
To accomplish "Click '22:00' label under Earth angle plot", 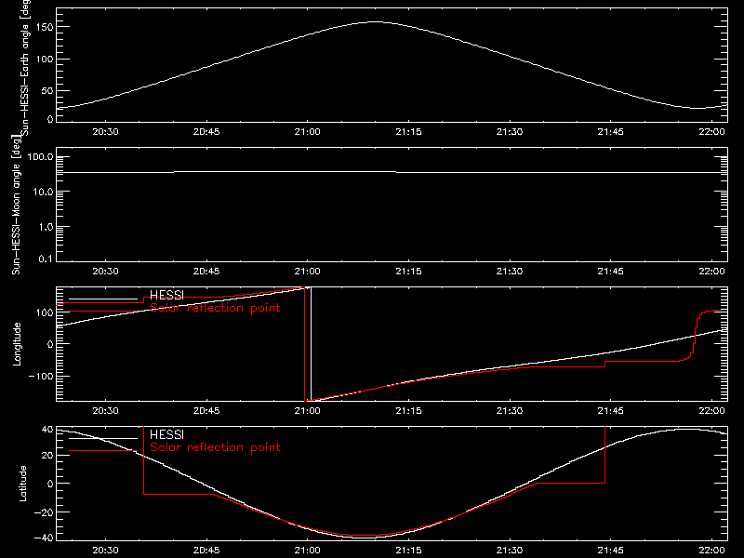I will coord(711,132).
